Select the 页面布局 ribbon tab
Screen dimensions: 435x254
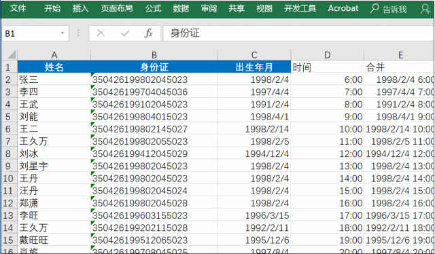(117, 9)
